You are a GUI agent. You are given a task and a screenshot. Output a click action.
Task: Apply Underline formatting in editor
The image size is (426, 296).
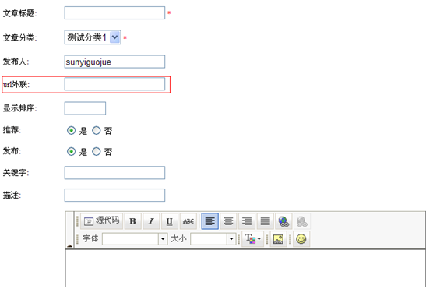170,221
